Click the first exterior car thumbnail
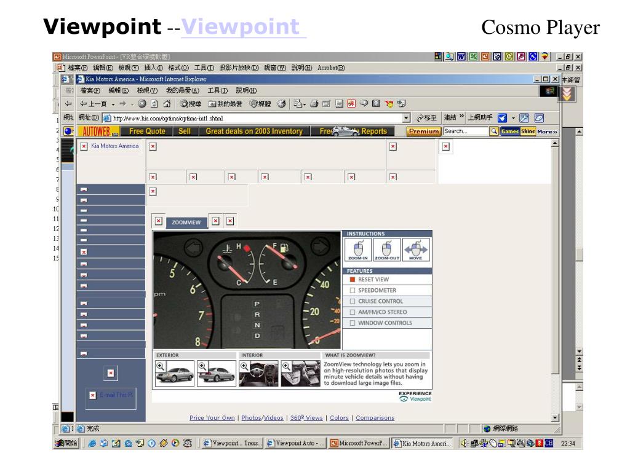Image resolution: width=630 pixels, height=472 pixels. [x=175, y=373]
